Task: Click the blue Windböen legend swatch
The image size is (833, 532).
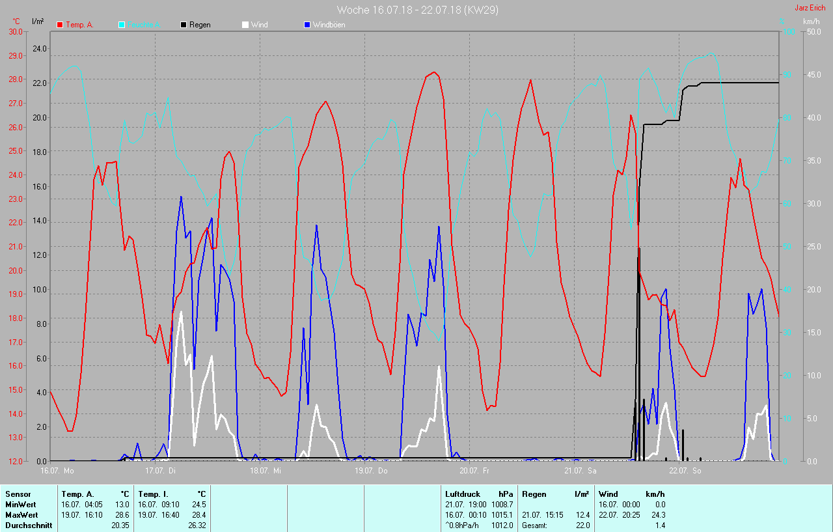Action: tap(307, 25)
